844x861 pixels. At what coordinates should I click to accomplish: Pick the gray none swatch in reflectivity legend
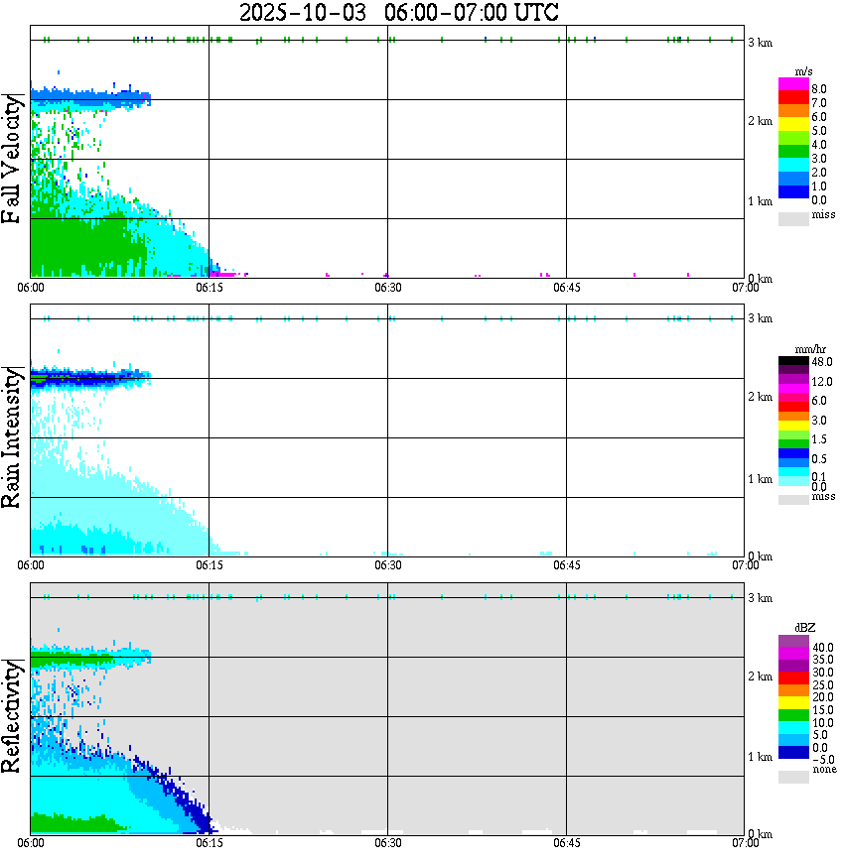tap(793, 777)
